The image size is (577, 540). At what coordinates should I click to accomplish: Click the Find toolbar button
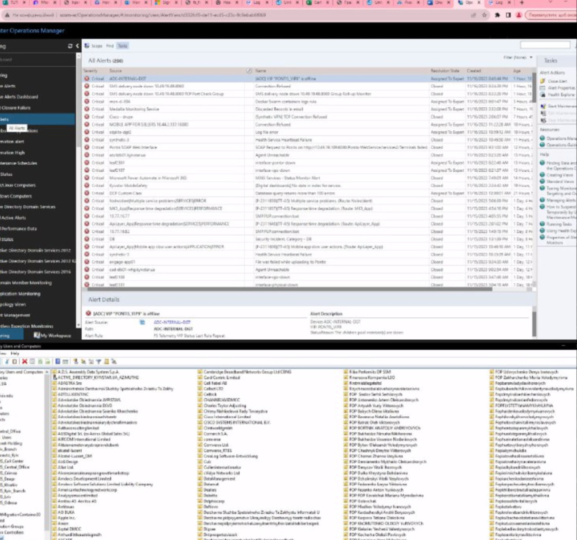coord(110,46)
